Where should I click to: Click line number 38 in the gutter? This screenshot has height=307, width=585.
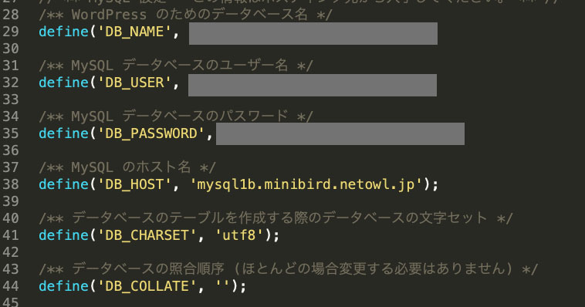point(11,184)
